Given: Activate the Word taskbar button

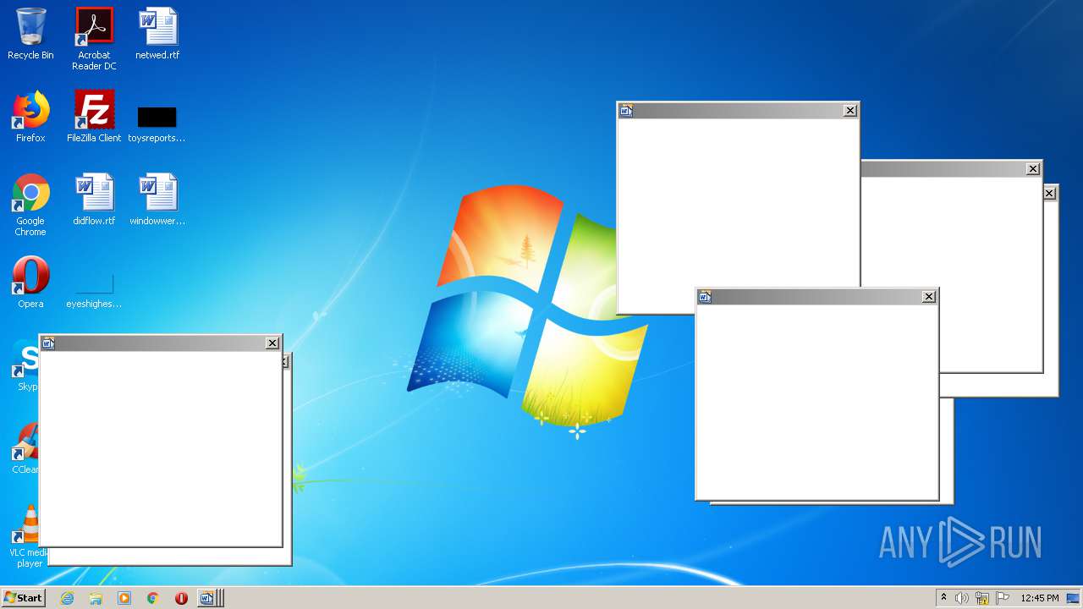Looking at the screenshot, I should pyautogui.click(x=210, y=598).
